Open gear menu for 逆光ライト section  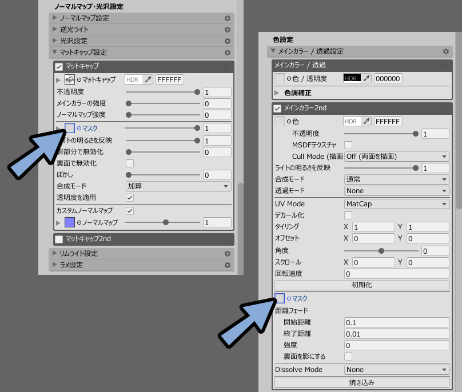pyautogui.click(x=227, y=30)
